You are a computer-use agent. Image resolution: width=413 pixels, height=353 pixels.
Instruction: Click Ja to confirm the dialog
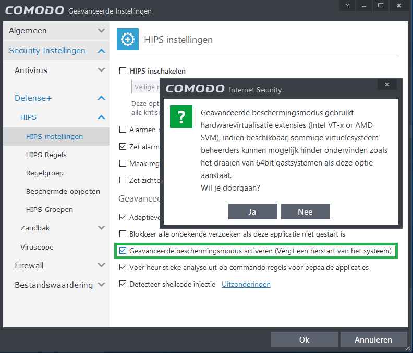253,211
